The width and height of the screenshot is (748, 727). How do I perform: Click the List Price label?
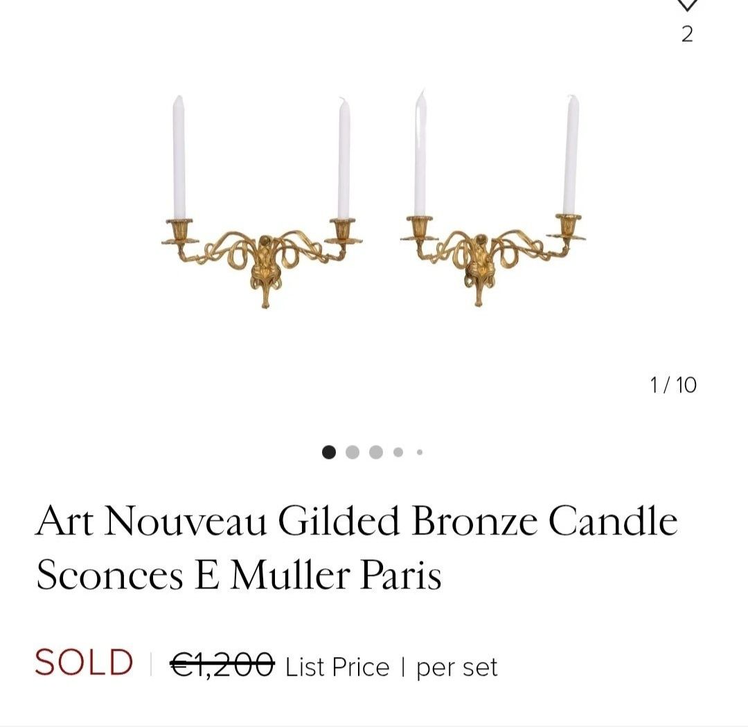(x=337, y=666)
